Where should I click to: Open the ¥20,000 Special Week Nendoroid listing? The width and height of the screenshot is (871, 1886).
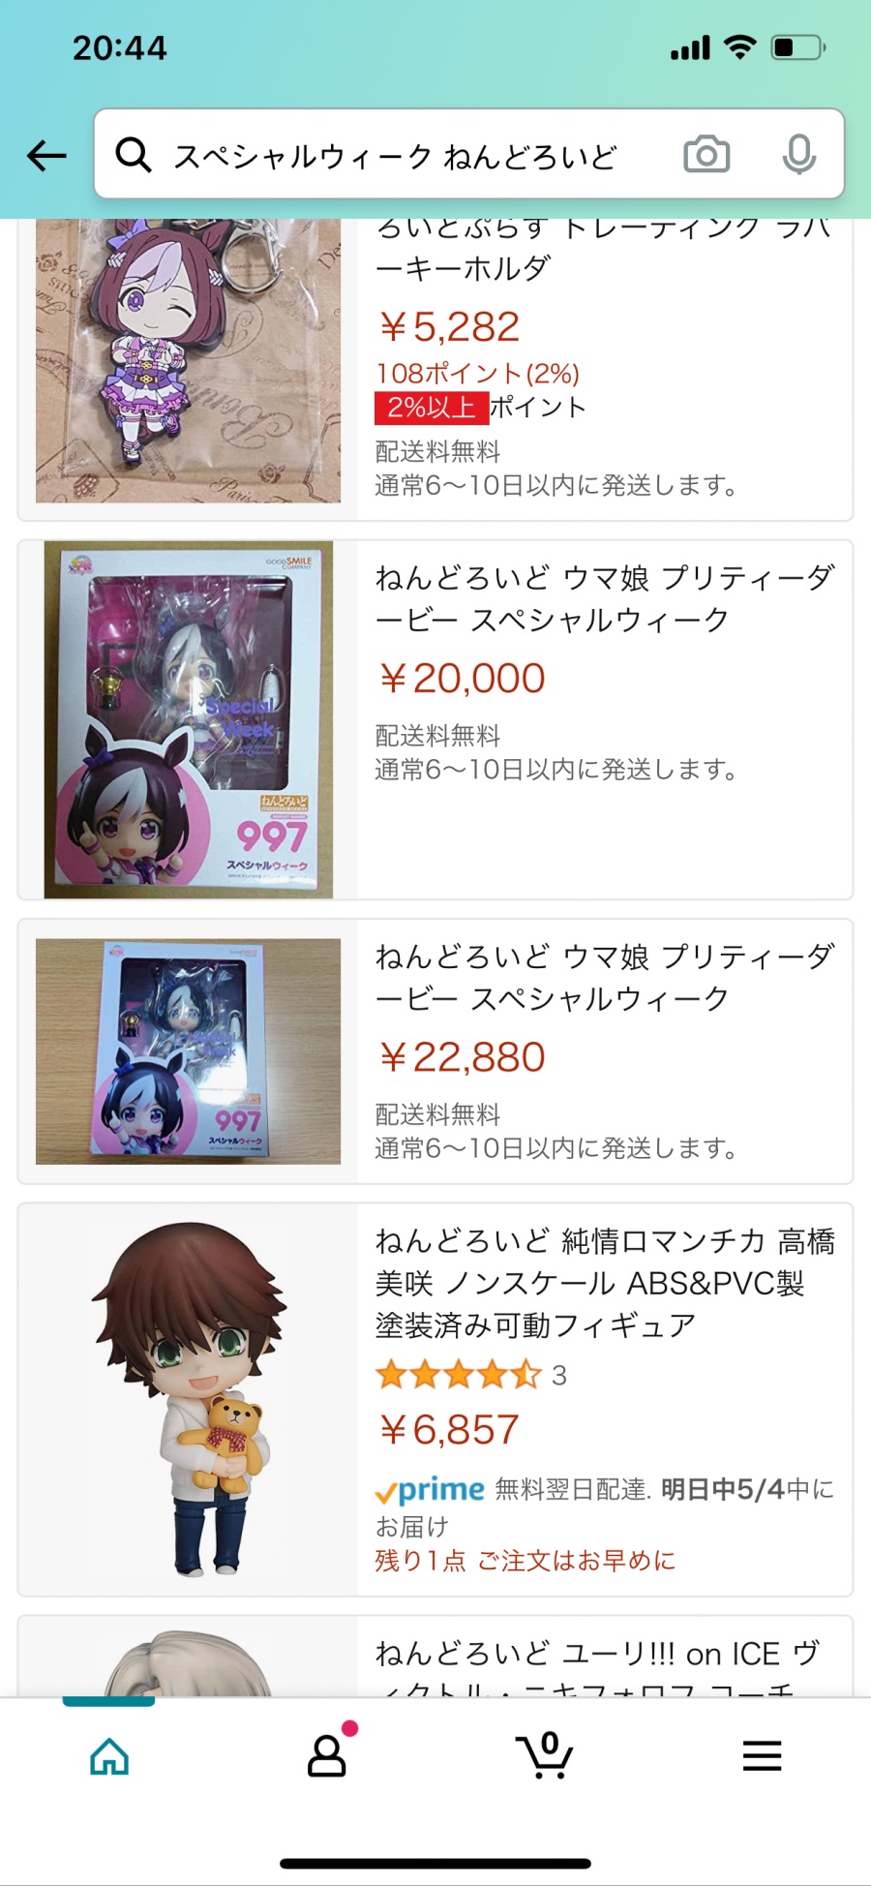(435, 719)
